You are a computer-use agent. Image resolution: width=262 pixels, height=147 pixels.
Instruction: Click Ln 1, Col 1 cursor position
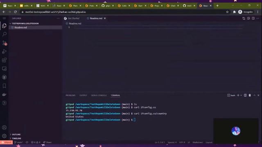coord(160,143)
